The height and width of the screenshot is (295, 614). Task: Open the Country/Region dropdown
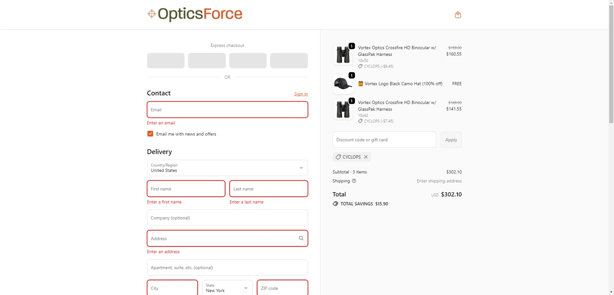pos(227,168)
